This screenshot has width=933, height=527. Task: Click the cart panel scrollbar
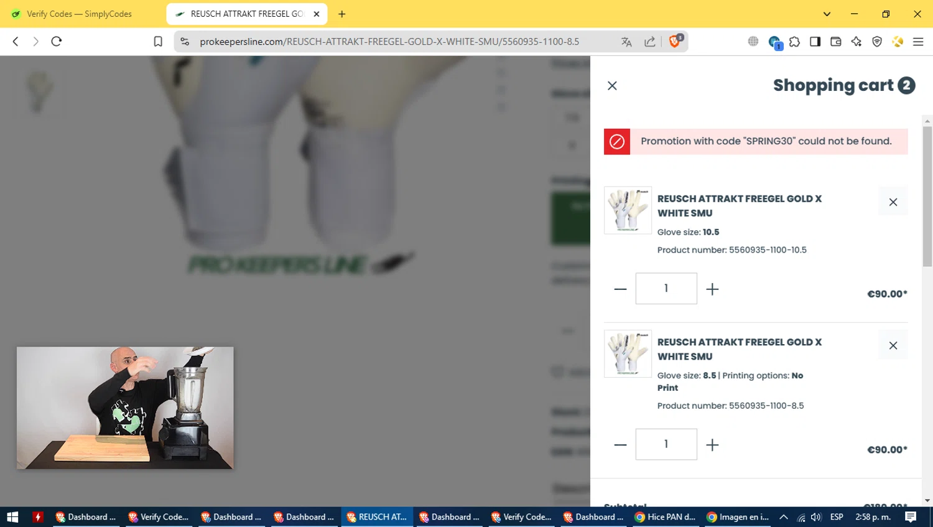coord(927,196)
